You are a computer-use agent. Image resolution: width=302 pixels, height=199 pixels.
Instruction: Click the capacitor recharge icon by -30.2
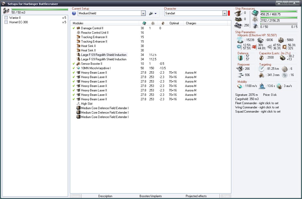282,57
